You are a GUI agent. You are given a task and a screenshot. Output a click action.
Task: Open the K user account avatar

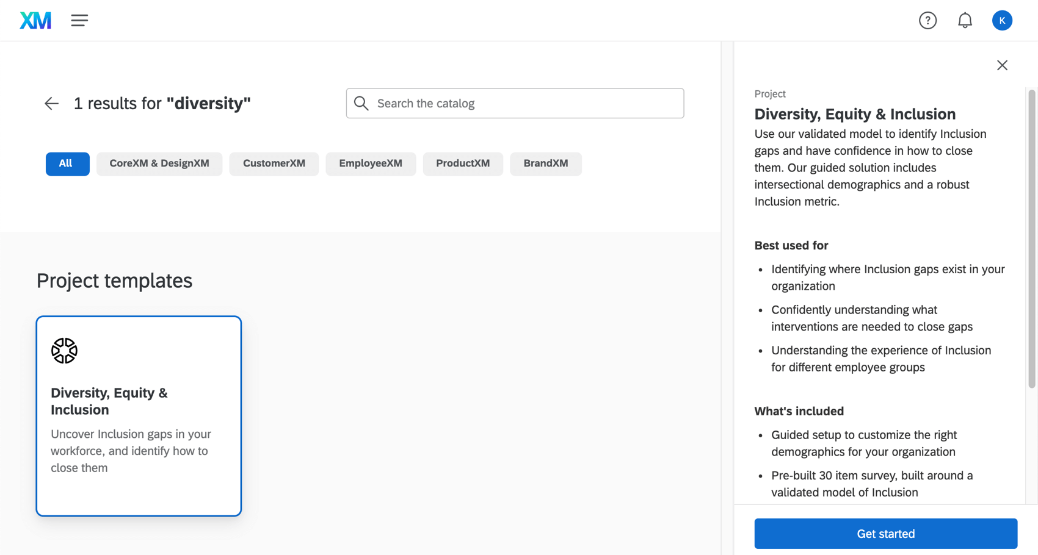[x=1002, y=21]
